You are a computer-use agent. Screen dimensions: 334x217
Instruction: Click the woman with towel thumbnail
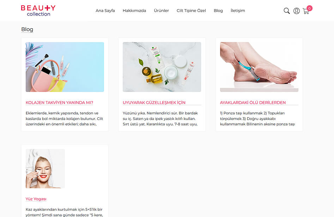click(x=45, y=169)
